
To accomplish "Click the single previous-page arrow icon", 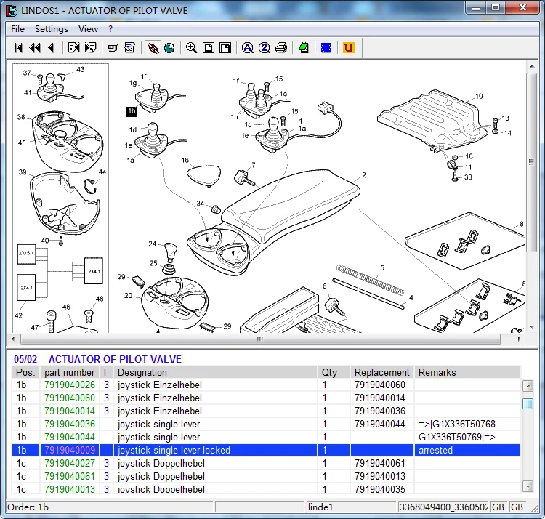I will tap(51, 48).
